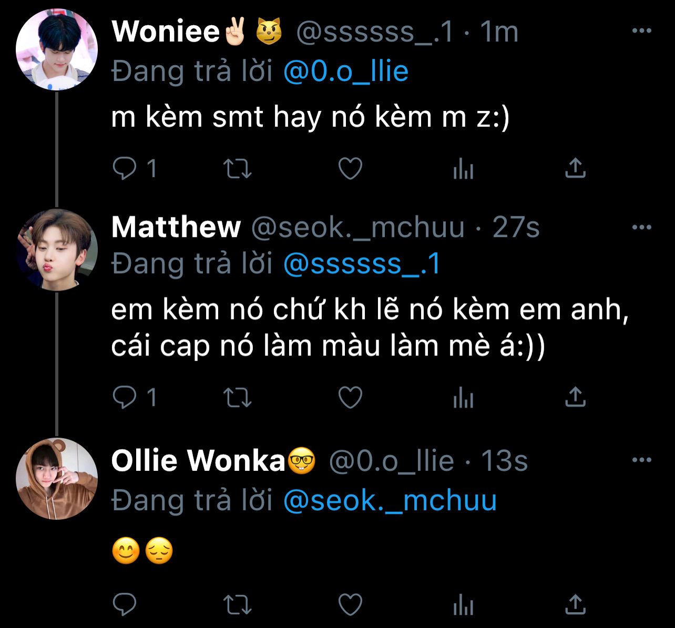Share Woniee's tweet
The width and height of the screenshot is (675, 628).
click(x=575, y=168)
